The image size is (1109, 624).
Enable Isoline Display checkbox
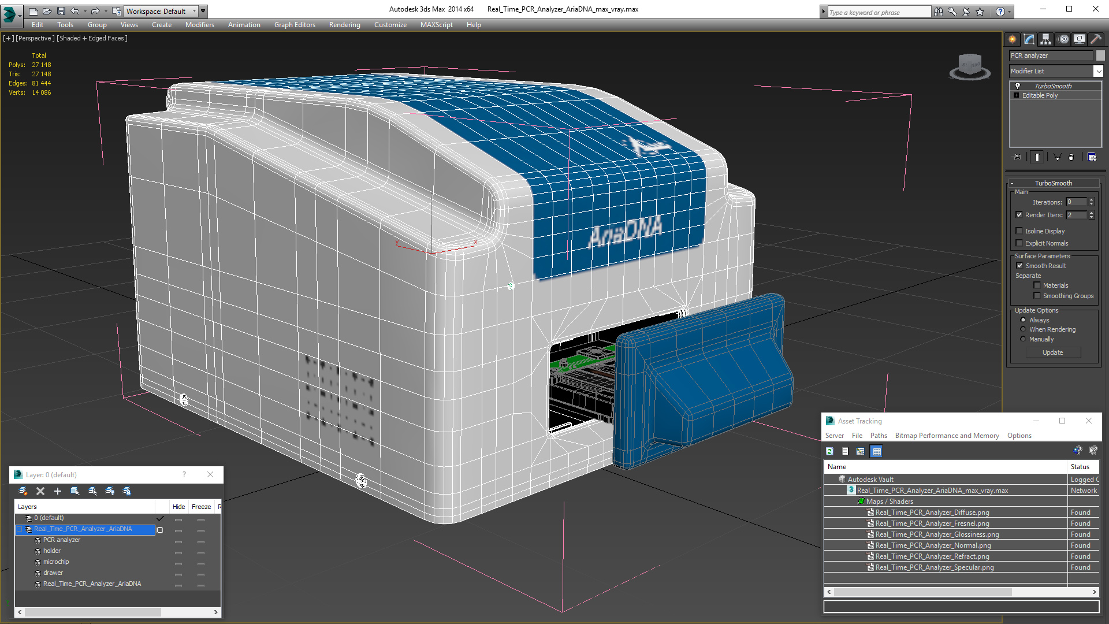(1019, 231)
